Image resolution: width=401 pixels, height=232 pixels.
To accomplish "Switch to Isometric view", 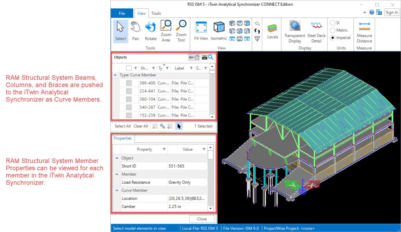I will (x=219, y=31).
